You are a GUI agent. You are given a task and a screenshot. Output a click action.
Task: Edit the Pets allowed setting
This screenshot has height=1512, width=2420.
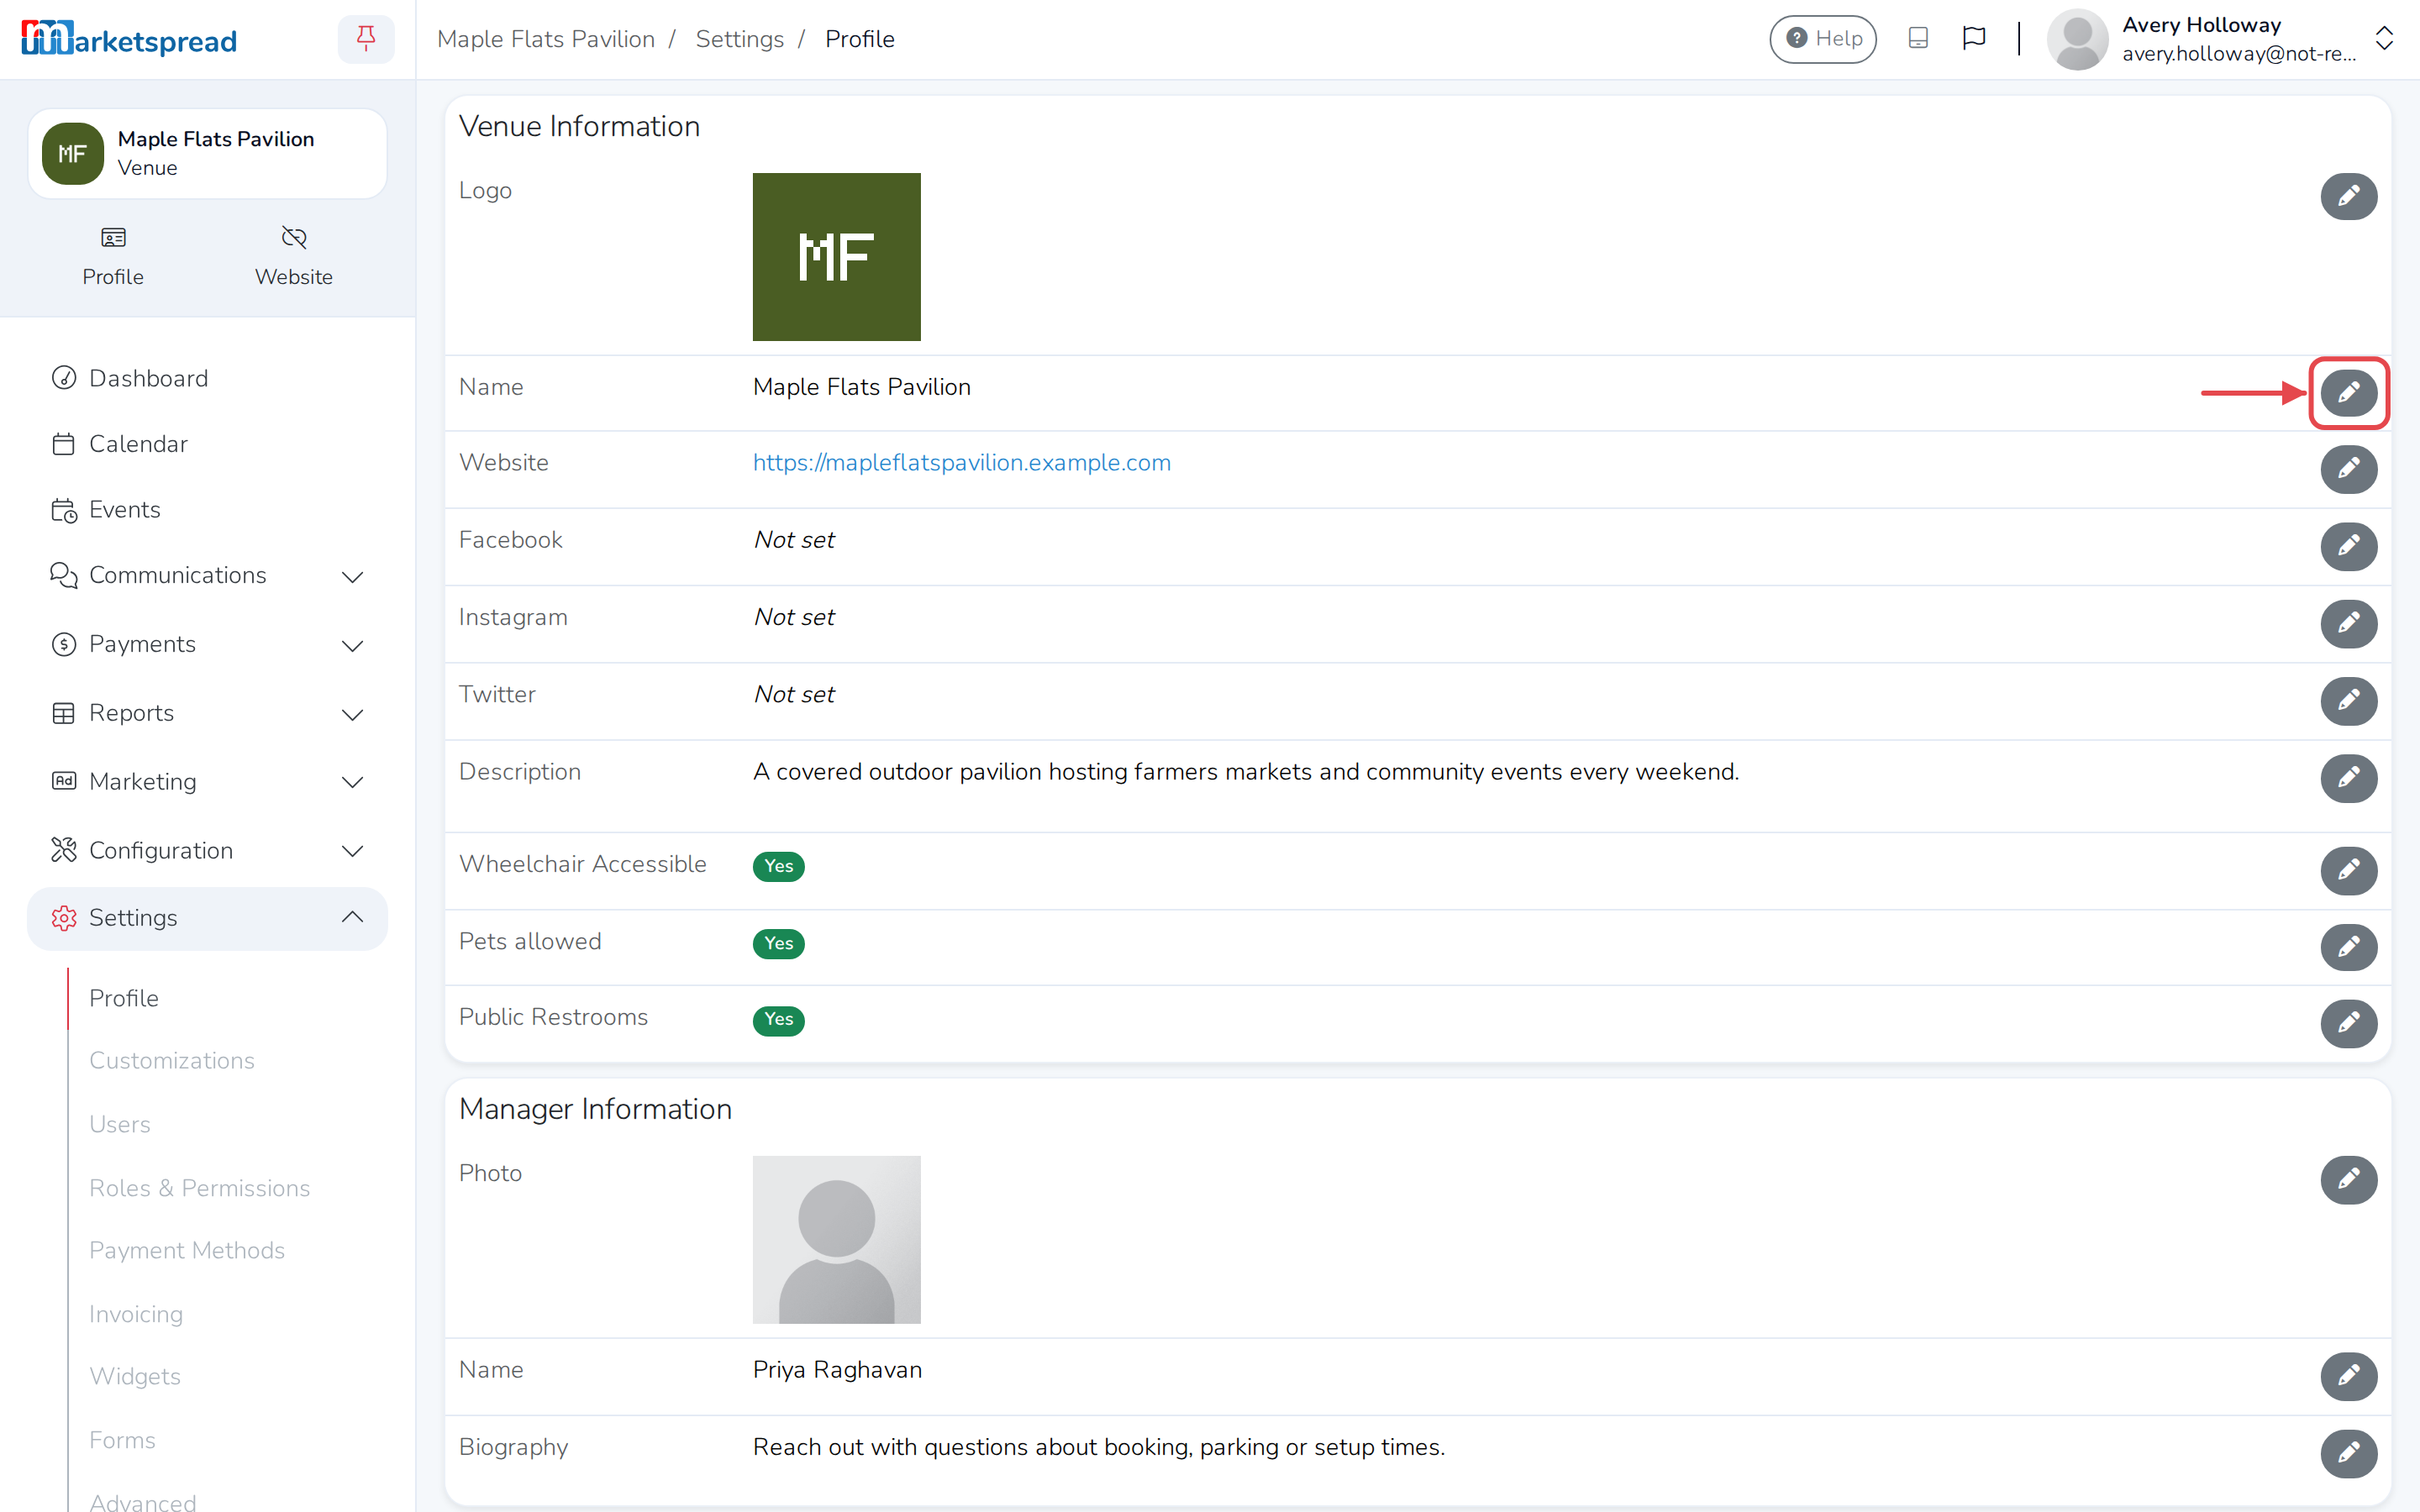click(x=2348, y=947)
